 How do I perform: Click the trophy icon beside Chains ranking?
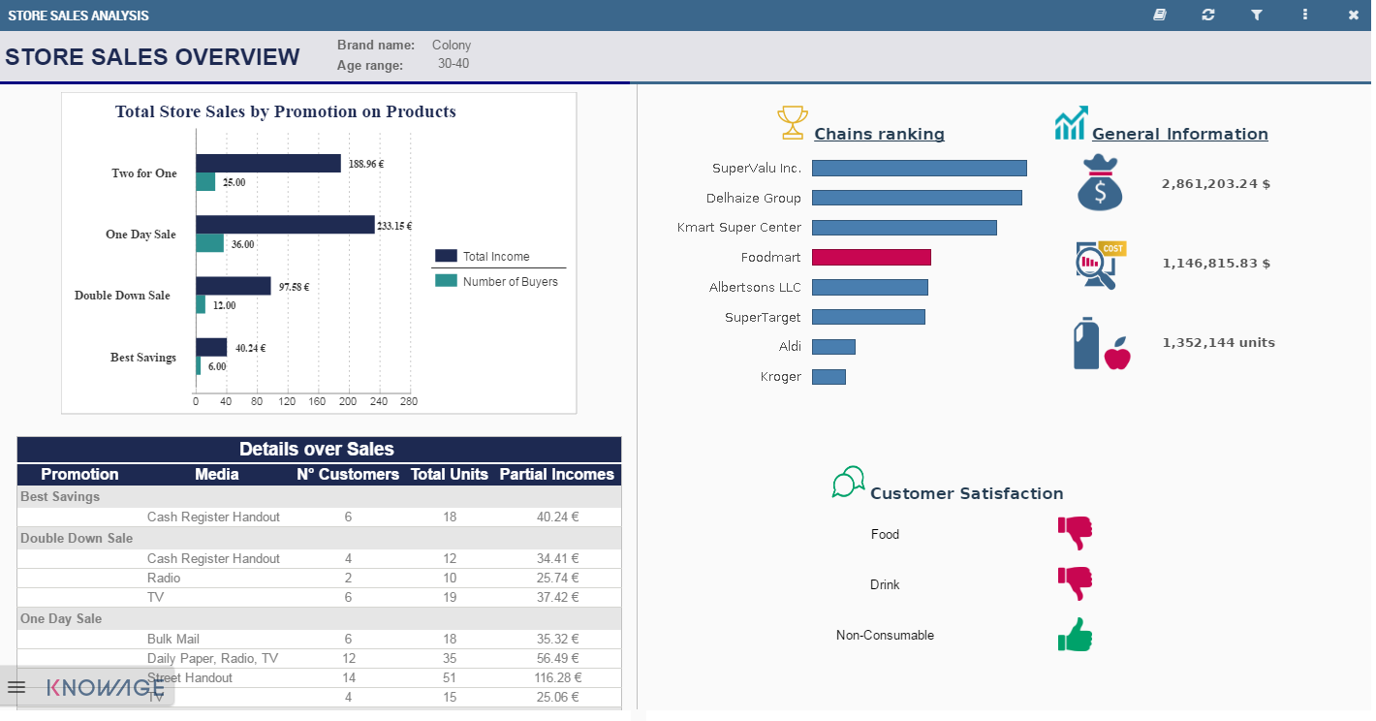click(793, 122)
